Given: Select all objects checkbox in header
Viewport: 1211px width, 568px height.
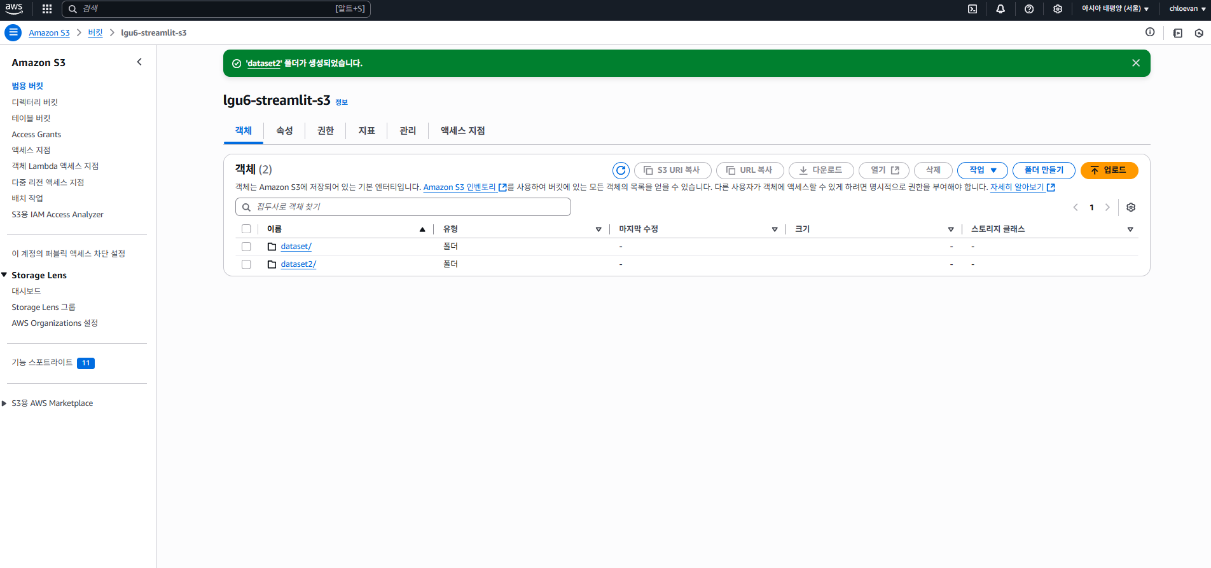Looking at the screenshot, I should click(x=246, y=229).
